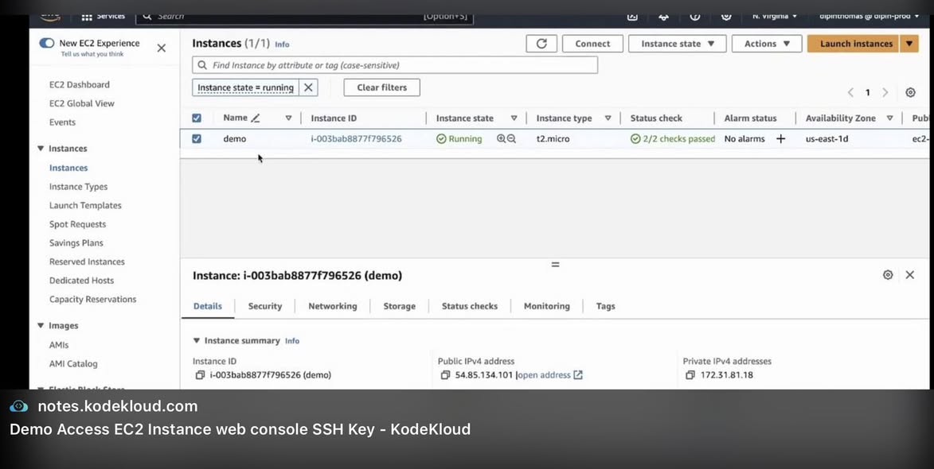Open the Actions dropdown

pos(768,44)
